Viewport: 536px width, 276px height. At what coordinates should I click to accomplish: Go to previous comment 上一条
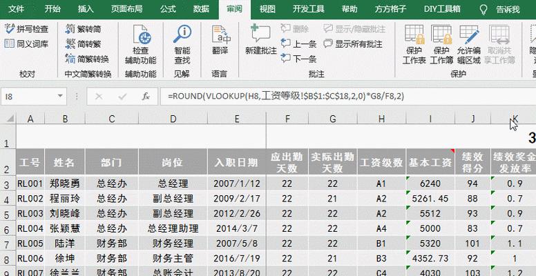click(x=299, y=43)
